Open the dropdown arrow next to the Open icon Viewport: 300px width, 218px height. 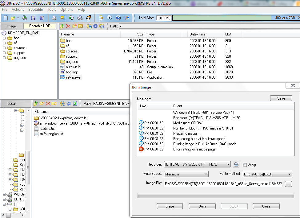[18, 18]
